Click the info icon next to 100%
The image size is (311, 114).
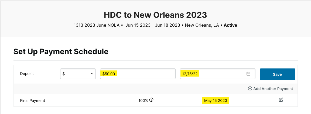(x=151, y=100)
